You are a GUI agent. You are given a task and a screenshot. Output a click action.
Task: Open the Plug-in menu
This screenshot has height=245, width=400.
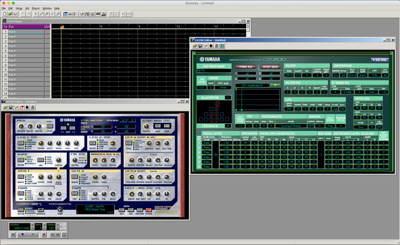tap(36, 8)
